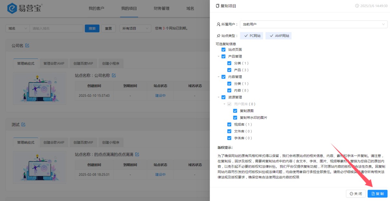Click edit icon next to 测试
This screenshot has height=201, width=390.
coord(23,124)
